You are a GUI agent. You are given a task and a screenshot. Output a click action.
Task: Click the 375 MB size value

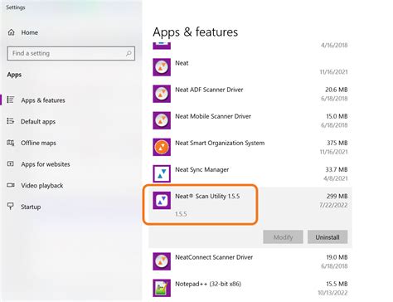click(x=337, y=143)
